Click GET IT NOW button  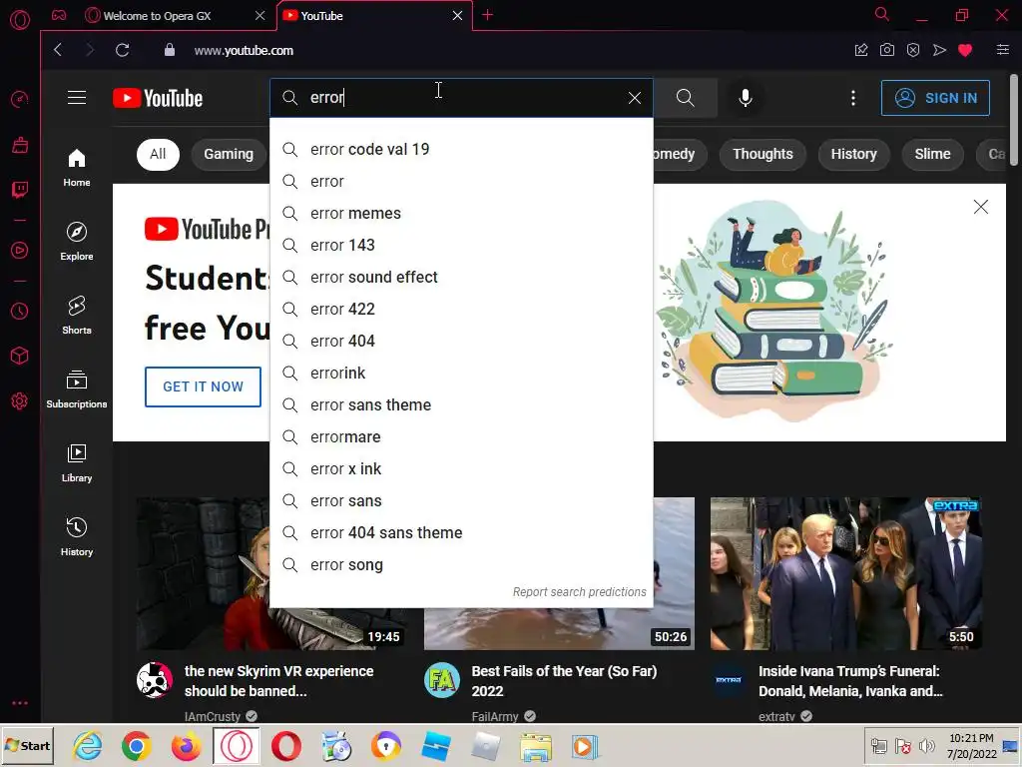(203, 386)
